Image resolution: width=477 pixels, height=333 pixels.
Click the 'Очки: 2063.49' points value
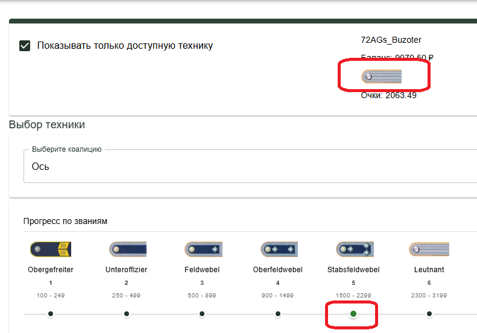click(389, 95)
